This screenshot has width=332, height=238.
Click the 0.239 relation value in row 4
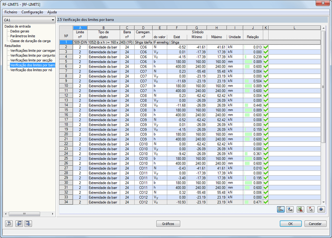coord(257,57)
